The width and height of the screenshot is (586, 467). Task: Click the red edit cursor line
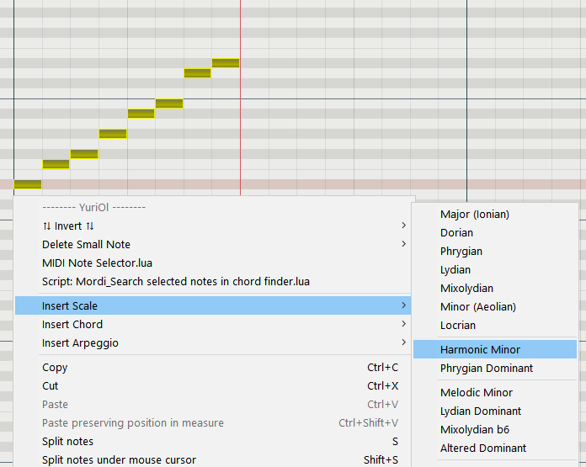[x=240, y=97]
